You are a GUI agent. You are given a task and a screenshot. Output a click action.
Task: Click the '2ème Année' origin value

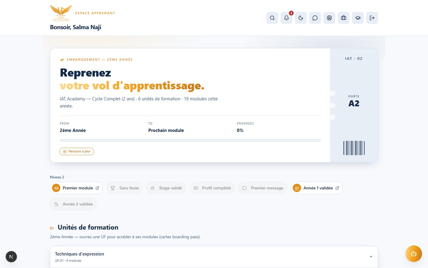click(x=73, y=130)
